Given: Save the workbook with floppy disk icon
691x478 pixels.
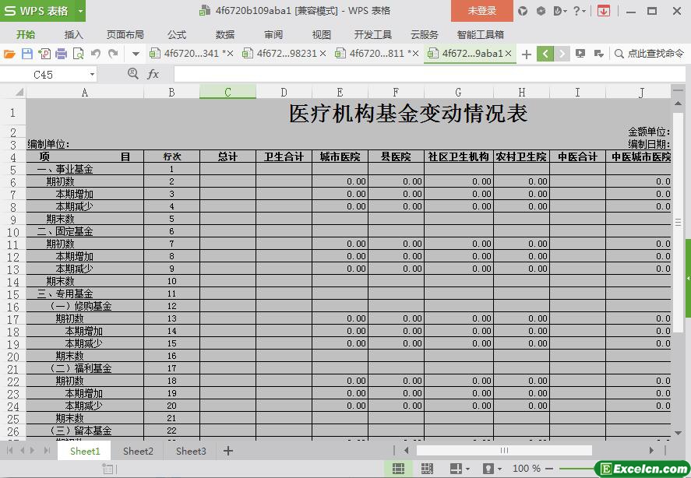Looking at the screenshot, I should (x=27, y=54).
